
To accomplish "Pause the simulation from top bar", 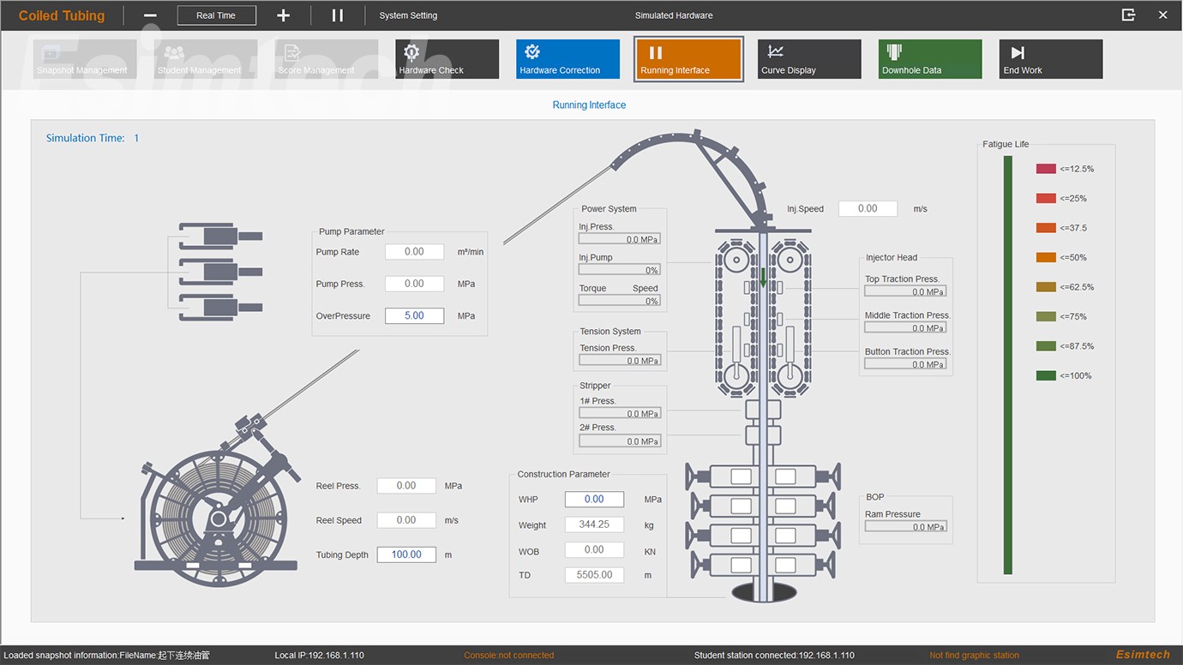I will click(338, 15).
